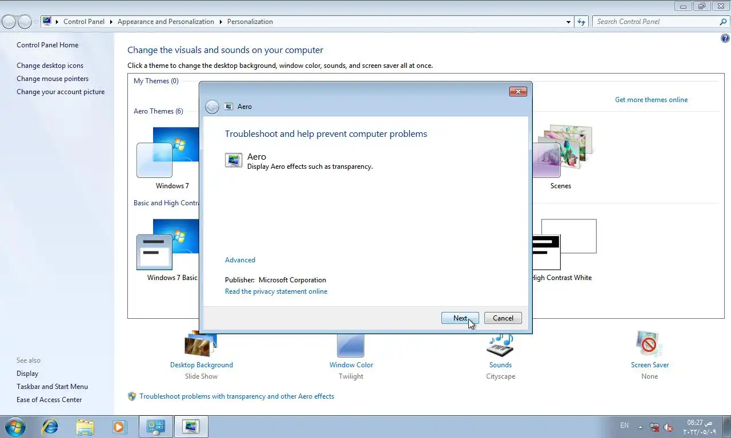Open Windows Media Player from the taskbar
Viewport: 731px width, 438px height.
[x=119, y=427]
